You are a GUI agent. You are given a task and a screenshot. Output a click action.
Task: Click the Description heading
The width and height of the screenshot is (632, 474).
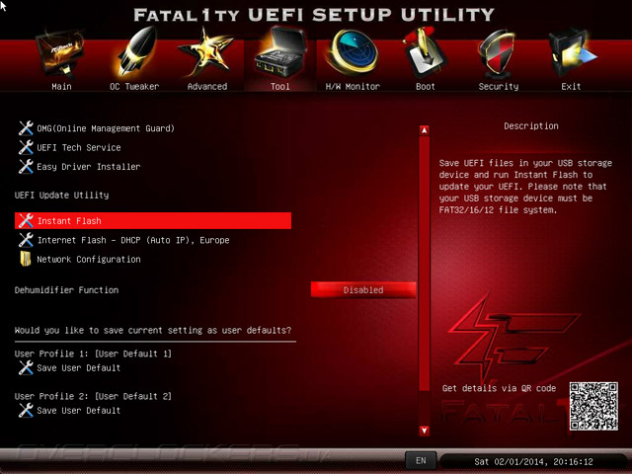(x=531, y=126)
